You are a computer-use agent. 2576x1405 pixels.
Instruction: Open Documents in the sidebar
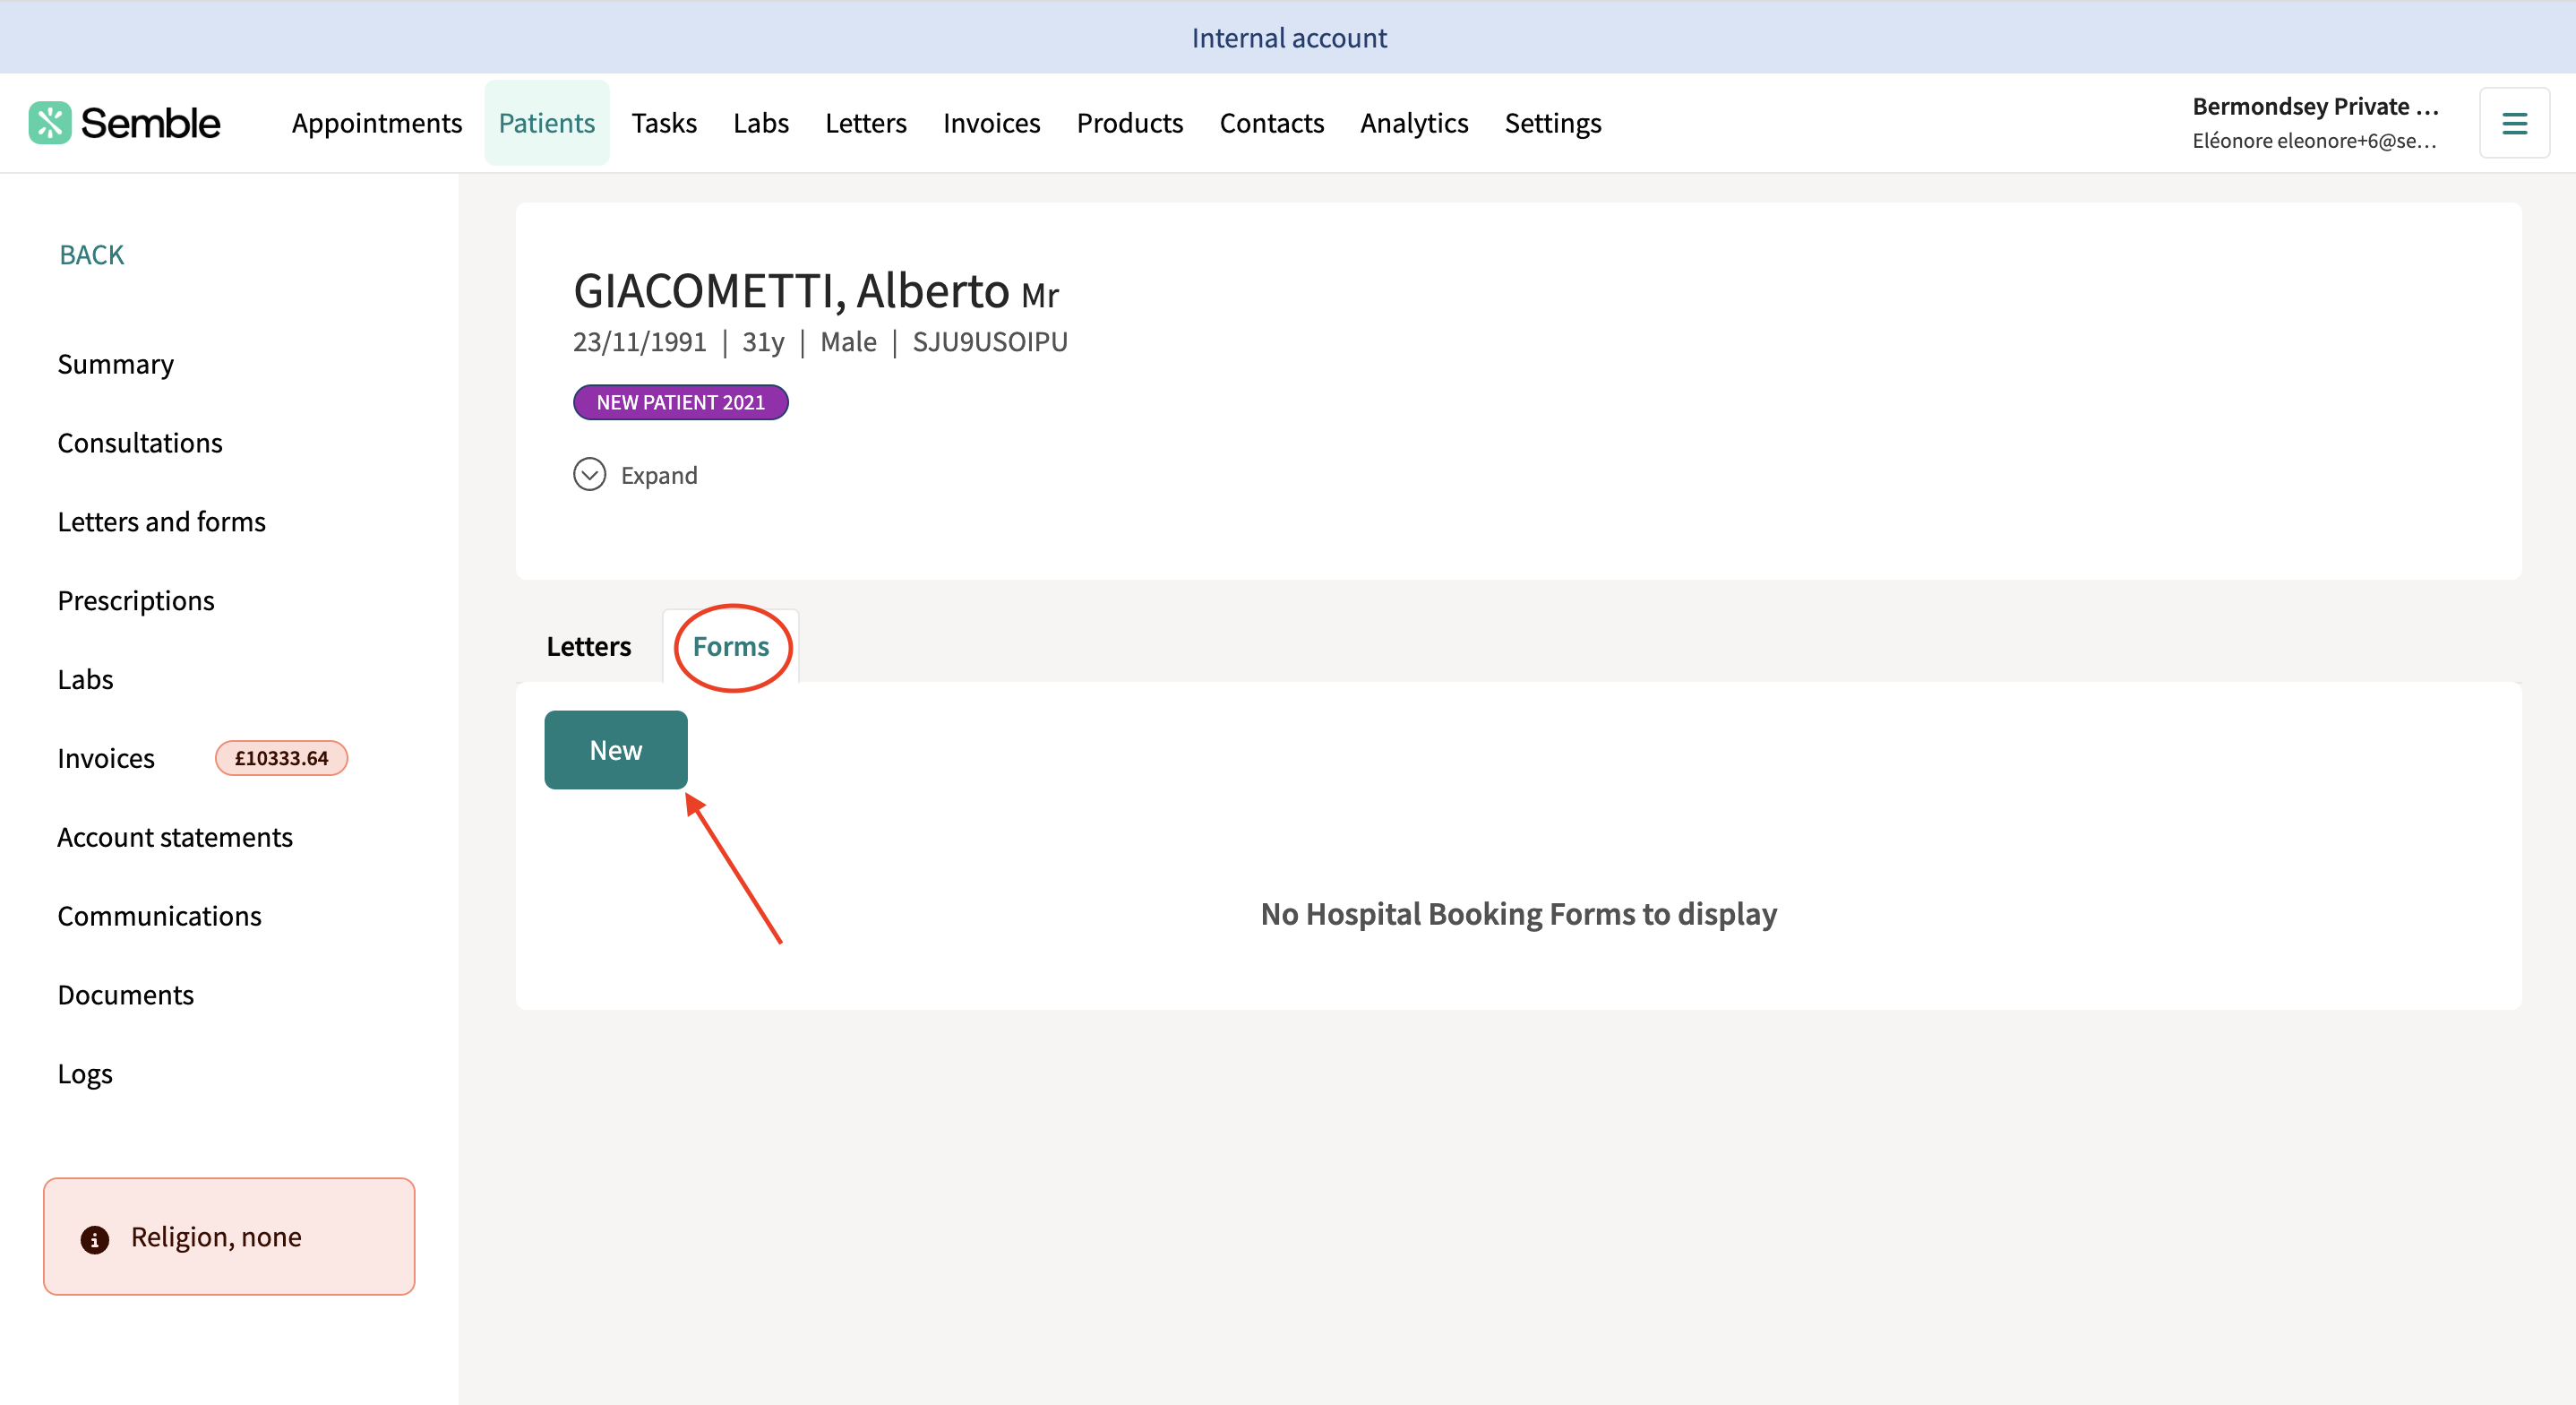click(126, 996)
